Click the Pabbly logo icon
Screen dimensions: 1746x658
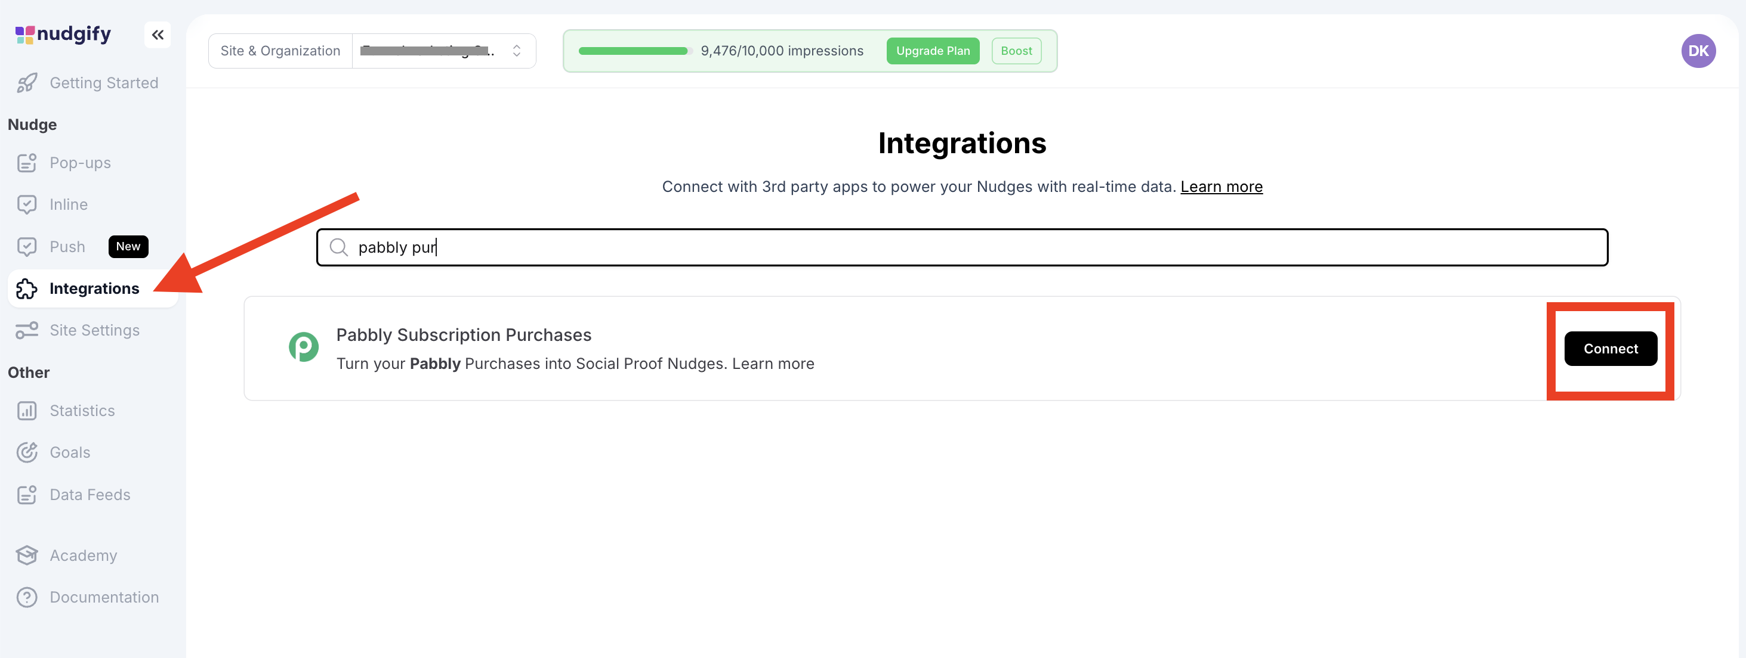(x=304, y=347)
